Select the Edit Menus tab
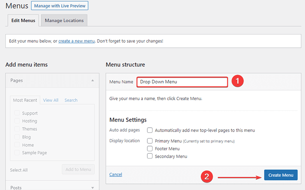 coord(22,20)
